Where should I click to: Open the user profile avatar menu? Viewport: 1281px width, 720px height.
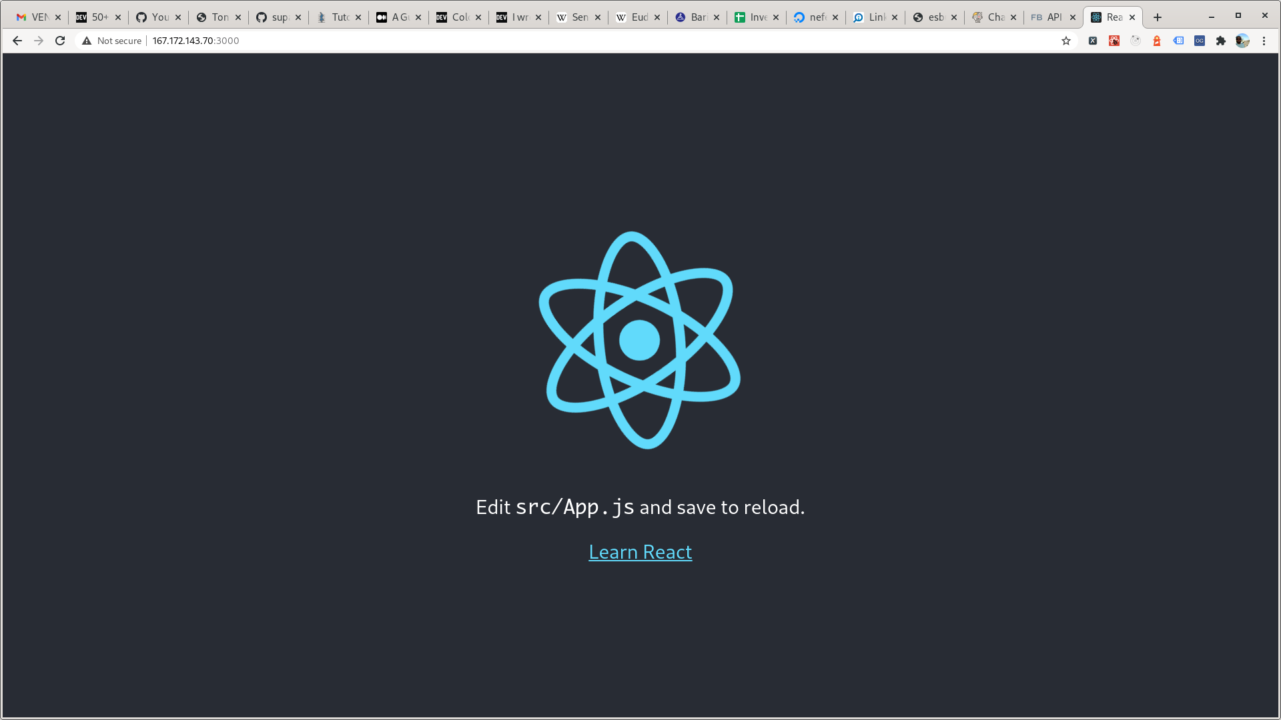click(x=1242, y=41)
